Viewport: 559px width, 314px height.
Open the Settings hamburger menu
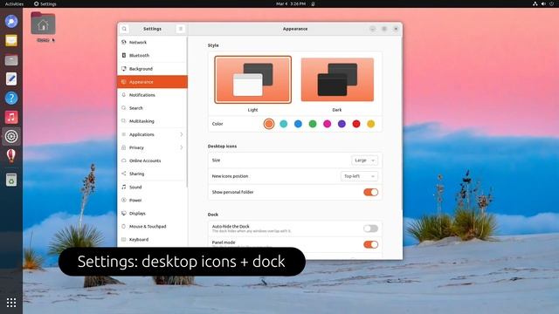pos(181,29)
